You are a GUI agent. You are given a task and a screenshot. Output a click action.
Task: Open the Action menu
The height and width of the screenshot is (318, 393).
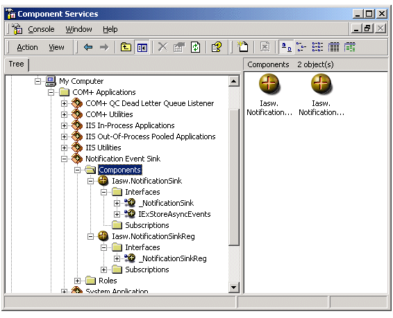[x=27, y=47]
